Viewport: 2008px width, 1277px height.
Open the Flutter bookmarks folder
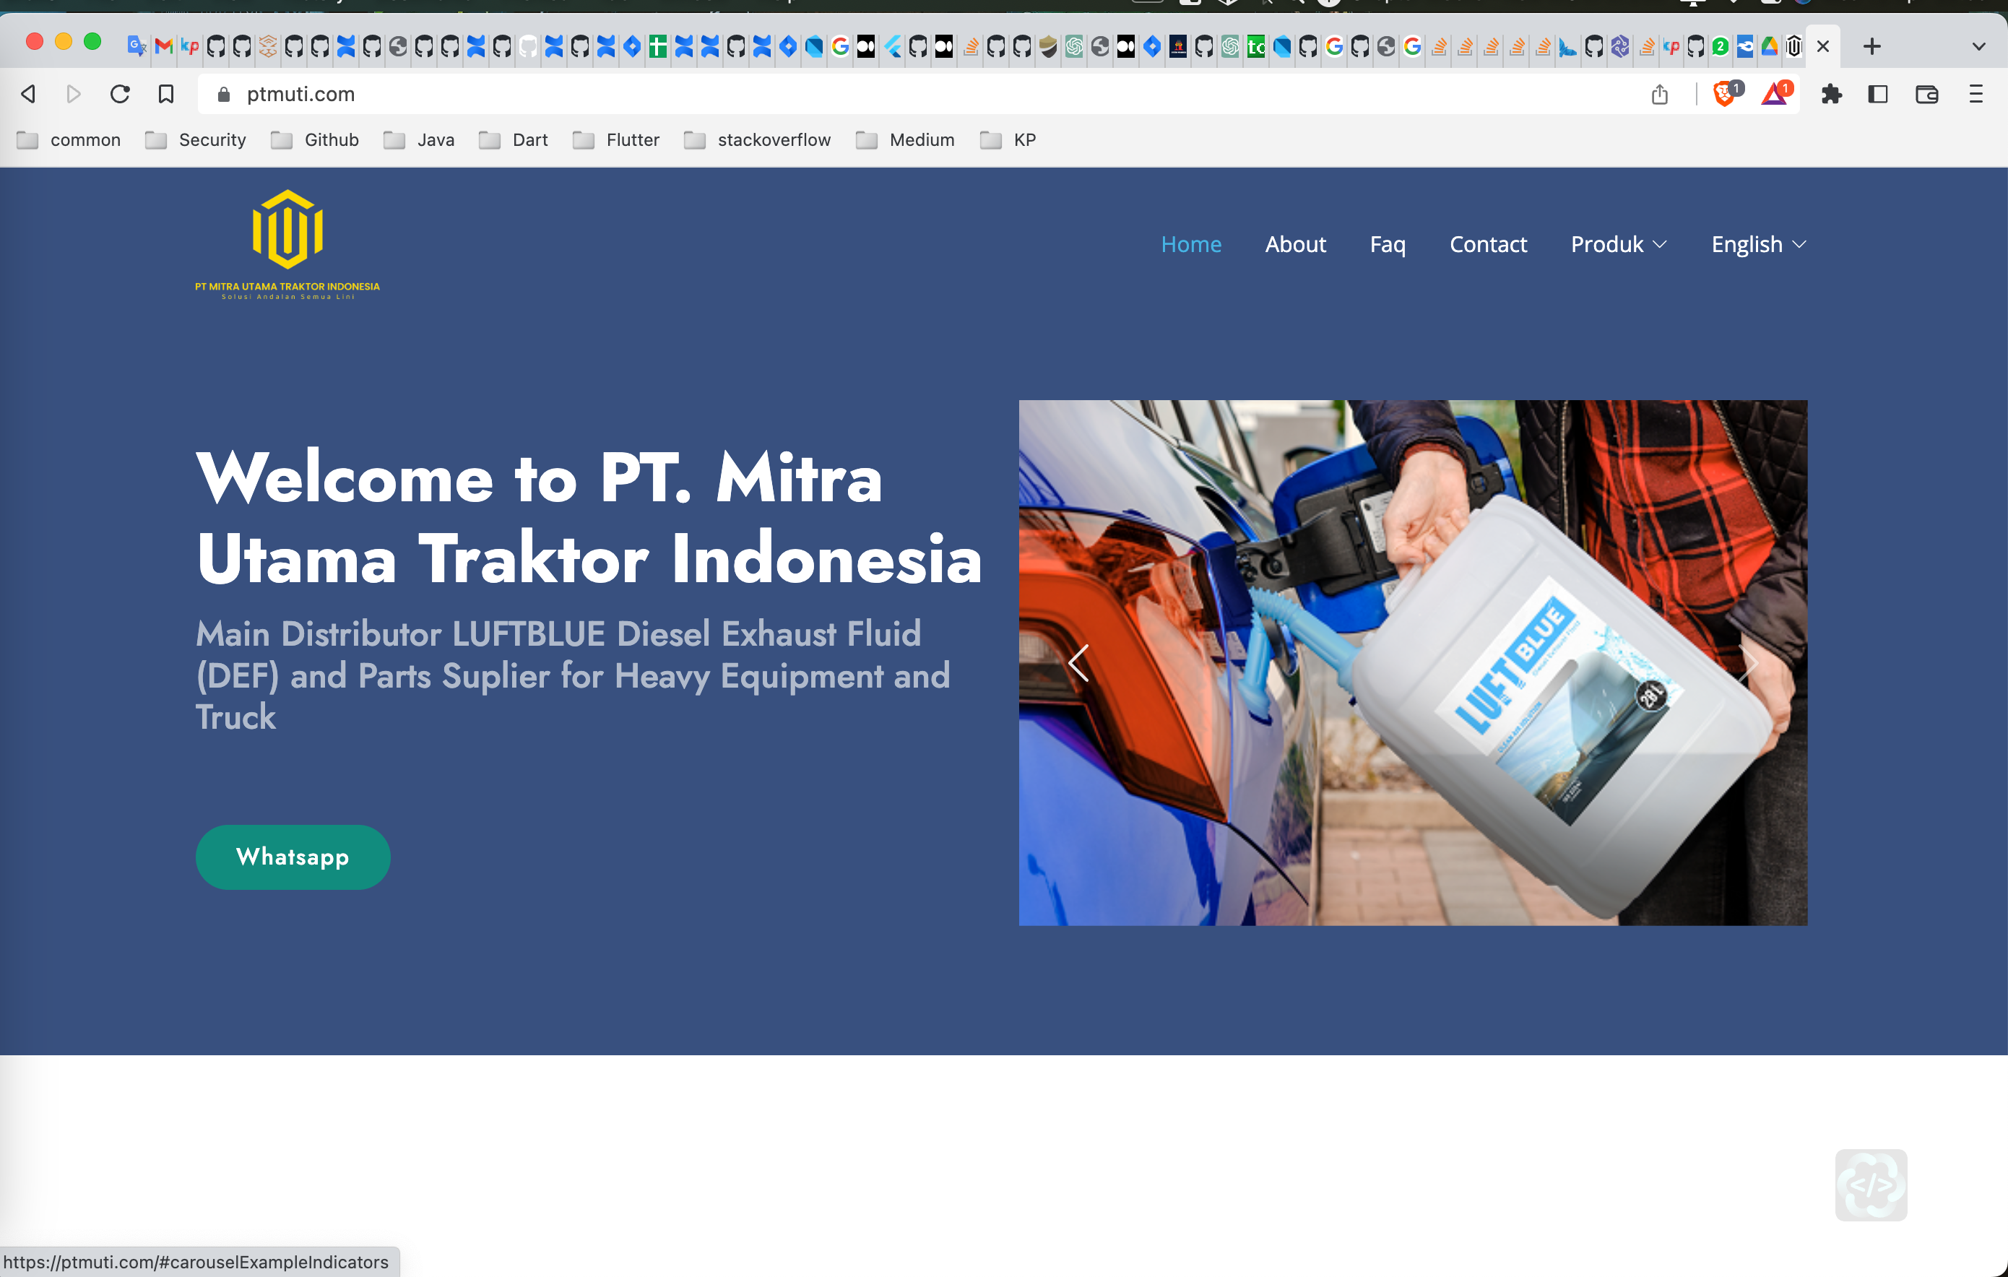pyautogui.click(x=616, y=140)
